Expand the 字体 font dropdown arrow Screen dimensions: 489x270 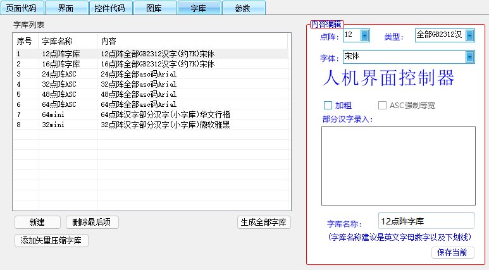coord(469,57)
